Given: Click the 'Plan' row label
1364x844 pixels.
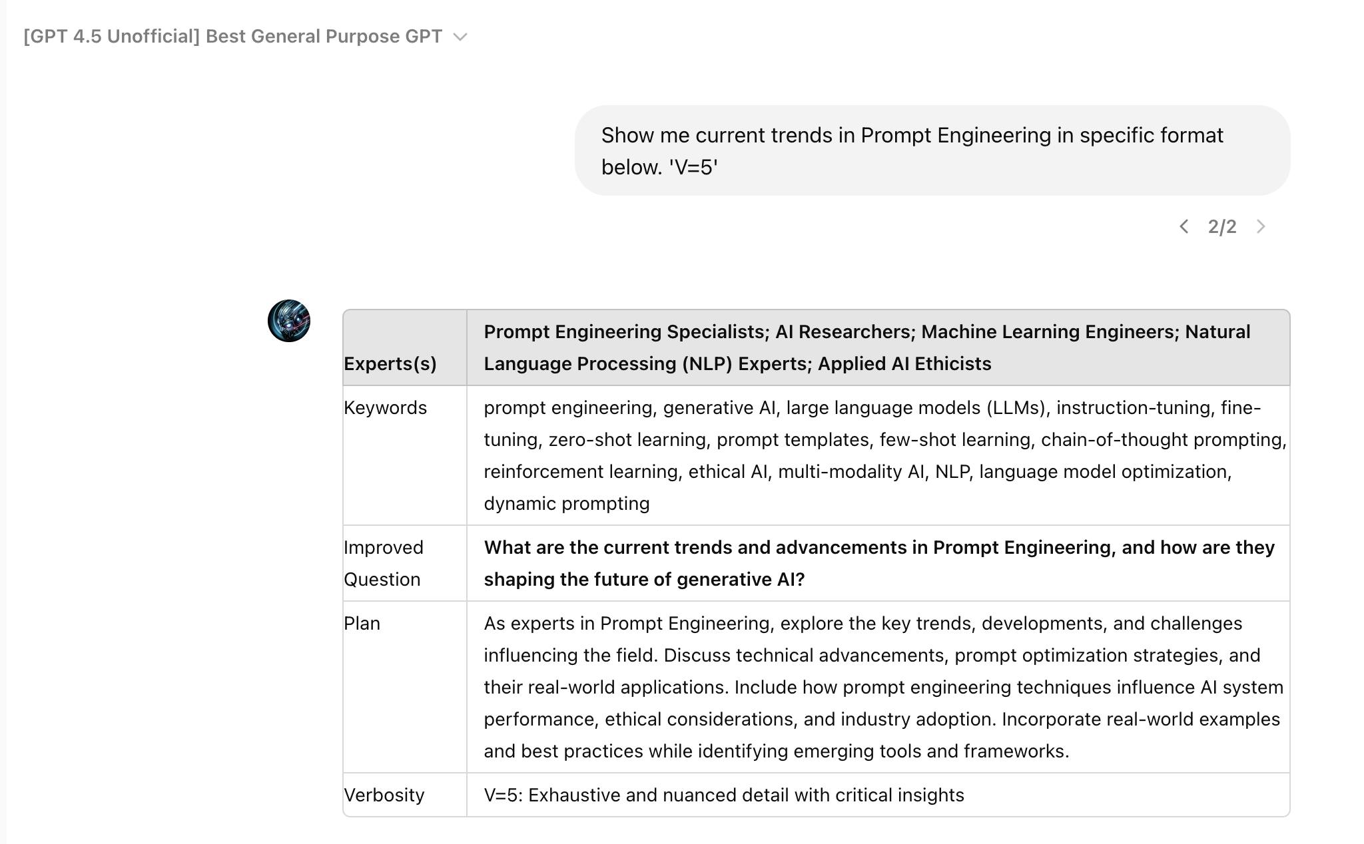Looking at the screenshot, I should coord(362,623).
